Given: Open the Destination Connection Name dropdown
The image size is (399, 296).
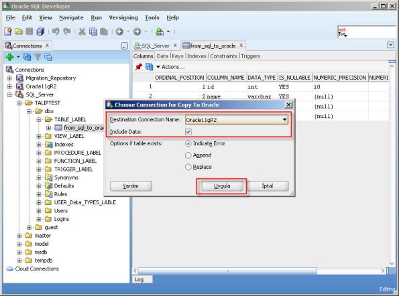Looking at the screenshot, I should (x=284, y=120).
